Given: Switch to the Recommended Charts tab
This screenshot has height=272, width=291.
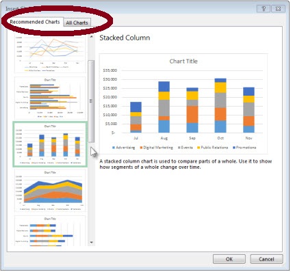Looking at the screenshot, I should click(35, 22).
